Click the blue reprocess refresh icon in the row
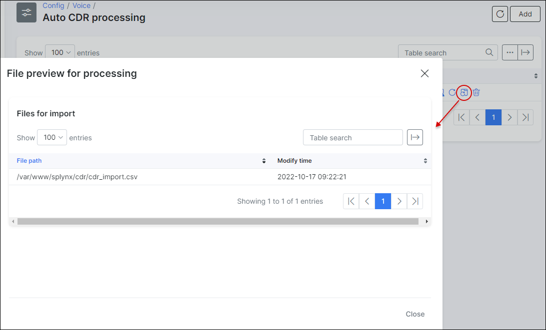Viewport: 546px width, 330px height. pyautogui.click(x=452, y=92)
